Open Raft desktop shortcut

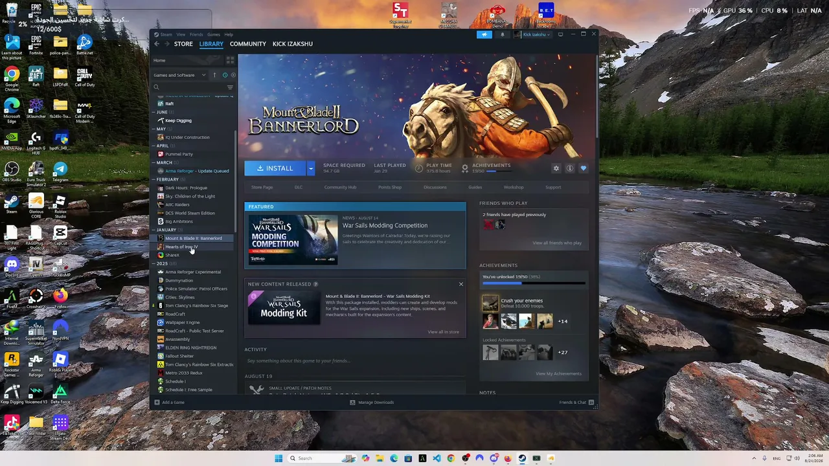(x=36, y=78)
